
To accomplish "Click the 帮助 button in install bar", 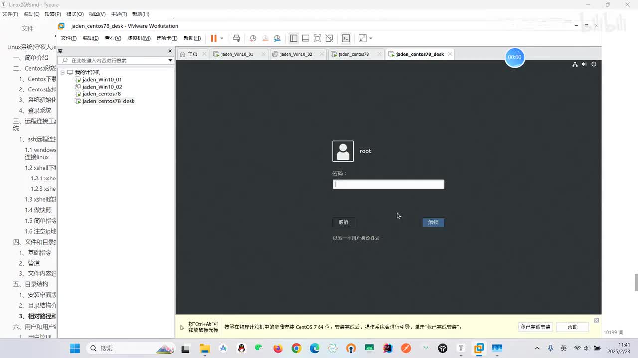I will point(572,327).
